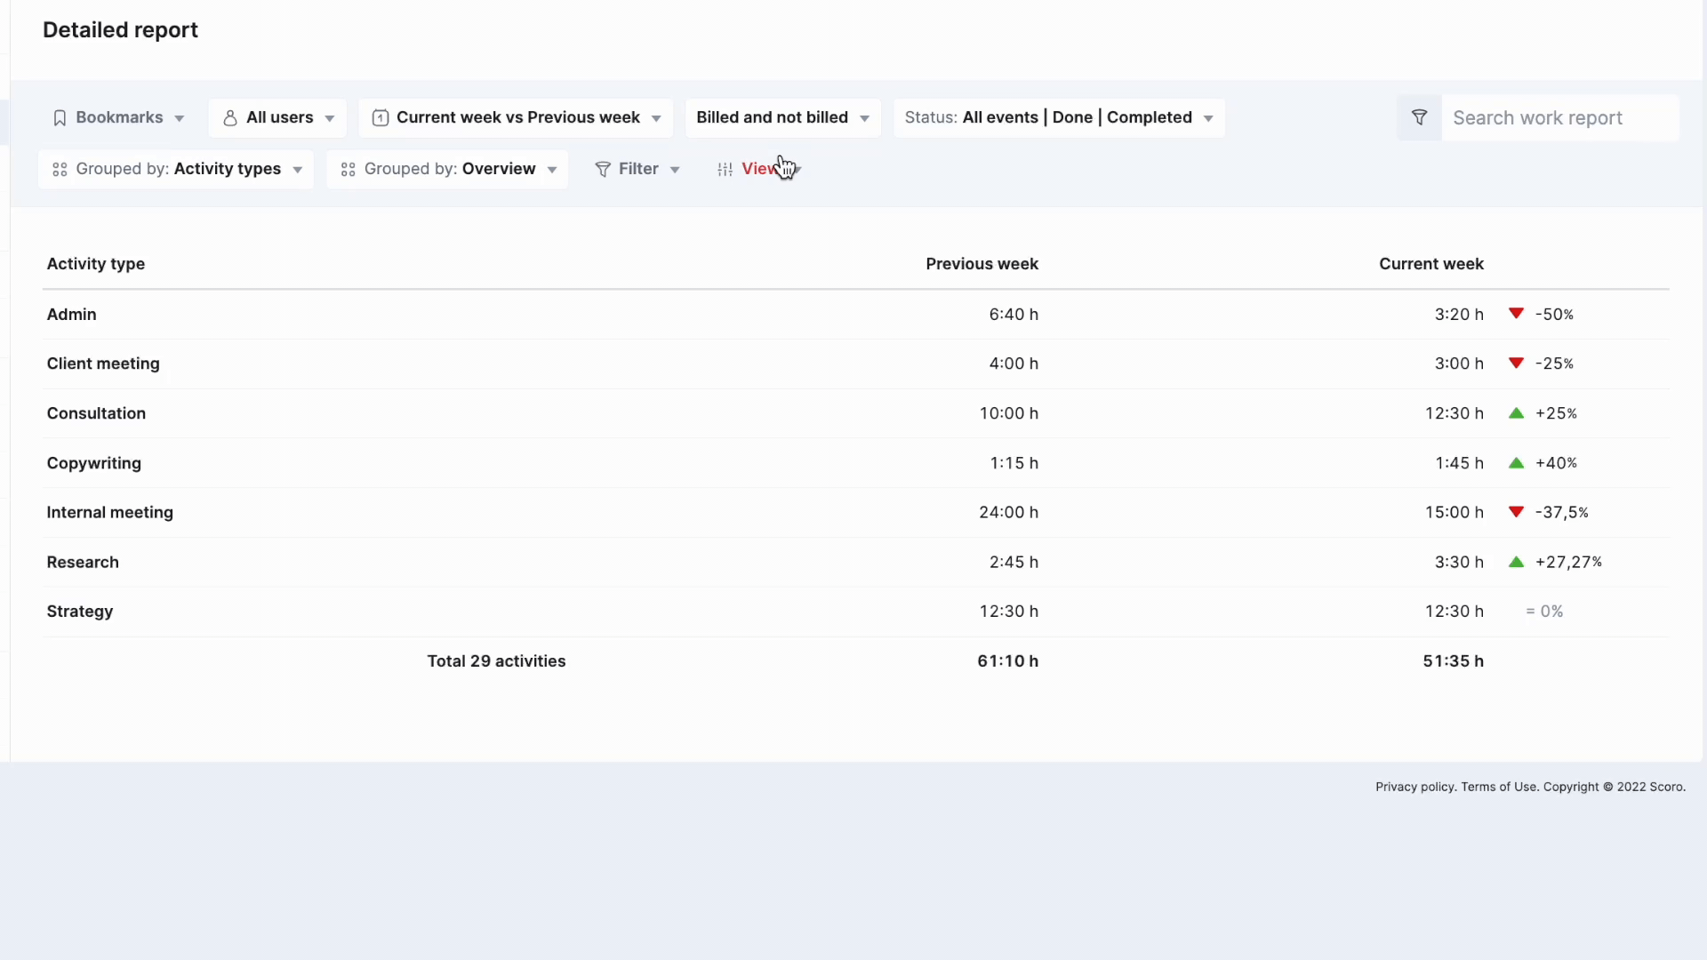Select the Internal meeting row label
The width and height of the screenshot is (1707, 960).
pyautogui.click(x=109, y=513)
